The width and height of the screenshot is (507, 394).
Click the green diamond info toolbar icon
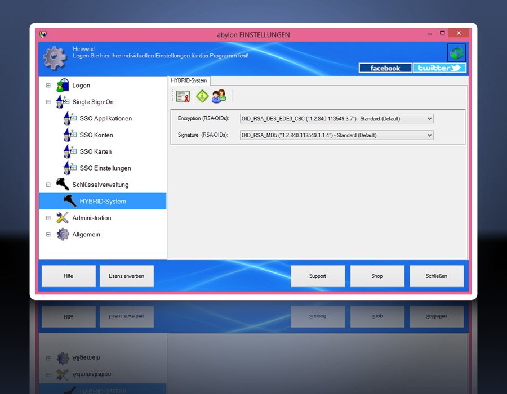point(202,96)
